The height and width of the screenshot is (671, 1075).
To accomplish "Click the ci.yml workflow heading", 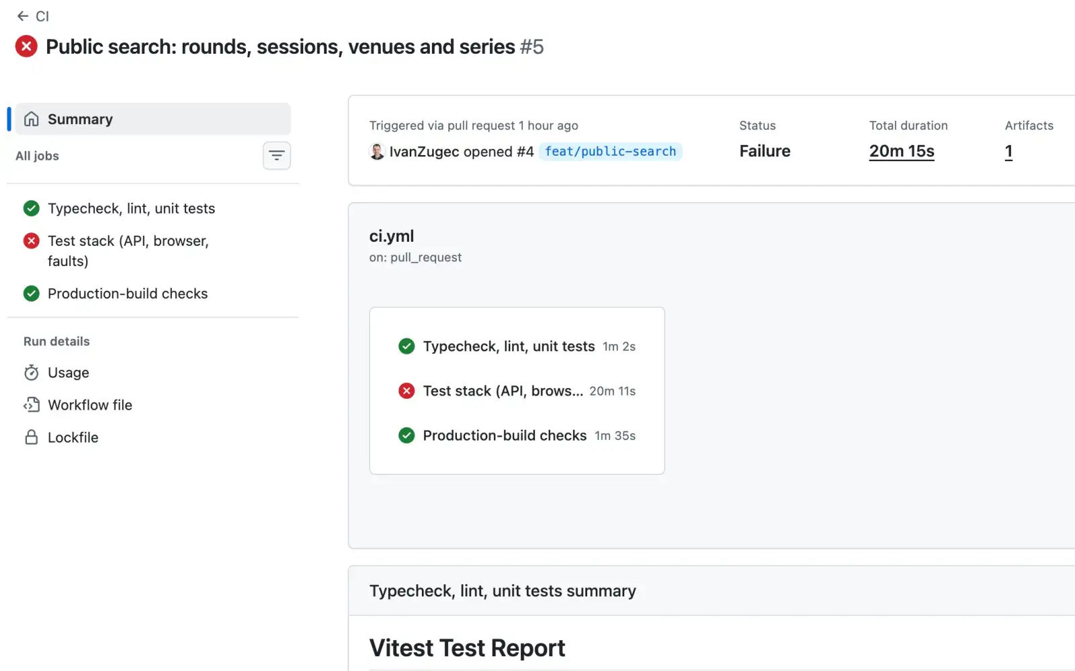I will tap(392, 236).
